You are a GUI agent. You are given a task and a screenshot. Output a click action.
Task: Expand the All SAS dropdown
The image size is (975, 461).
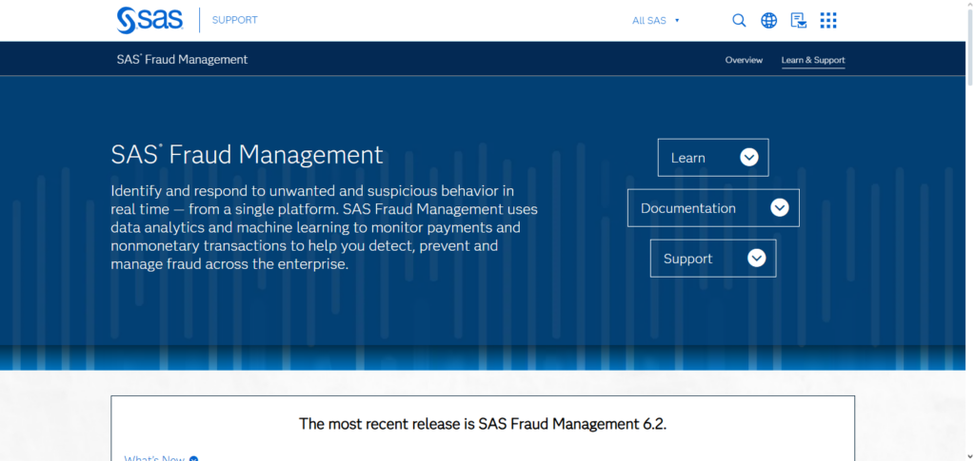(656, 21)
